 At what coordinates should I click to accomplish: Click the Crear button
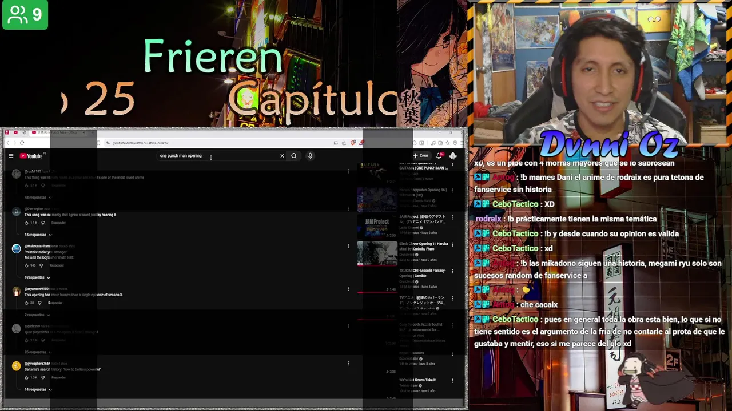[421, 155]
